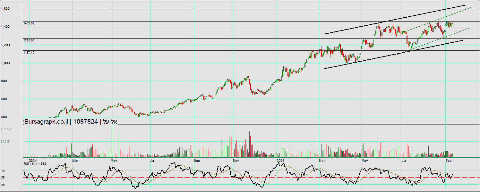Select the 600 price axis label
Screen dimensions: 480x192
click(4, 99)
